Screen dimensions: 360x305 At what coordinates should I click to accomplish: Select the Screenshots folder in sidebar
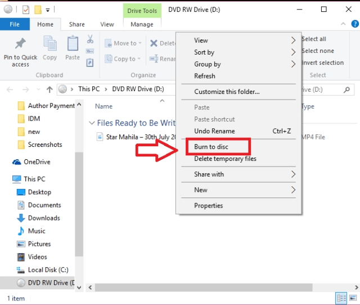click(40, 145)
